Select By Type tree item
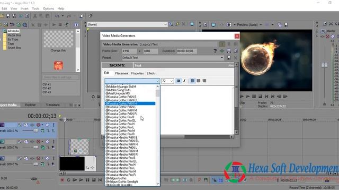 [13, 40]
